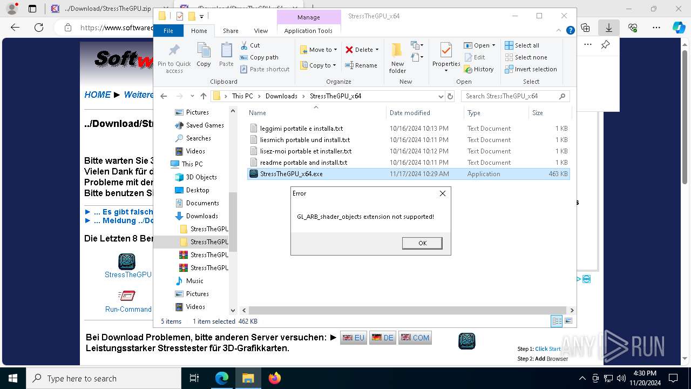The image size is (691, 389).
Task: Click Edit in the Open group
Action: point(475,57)
